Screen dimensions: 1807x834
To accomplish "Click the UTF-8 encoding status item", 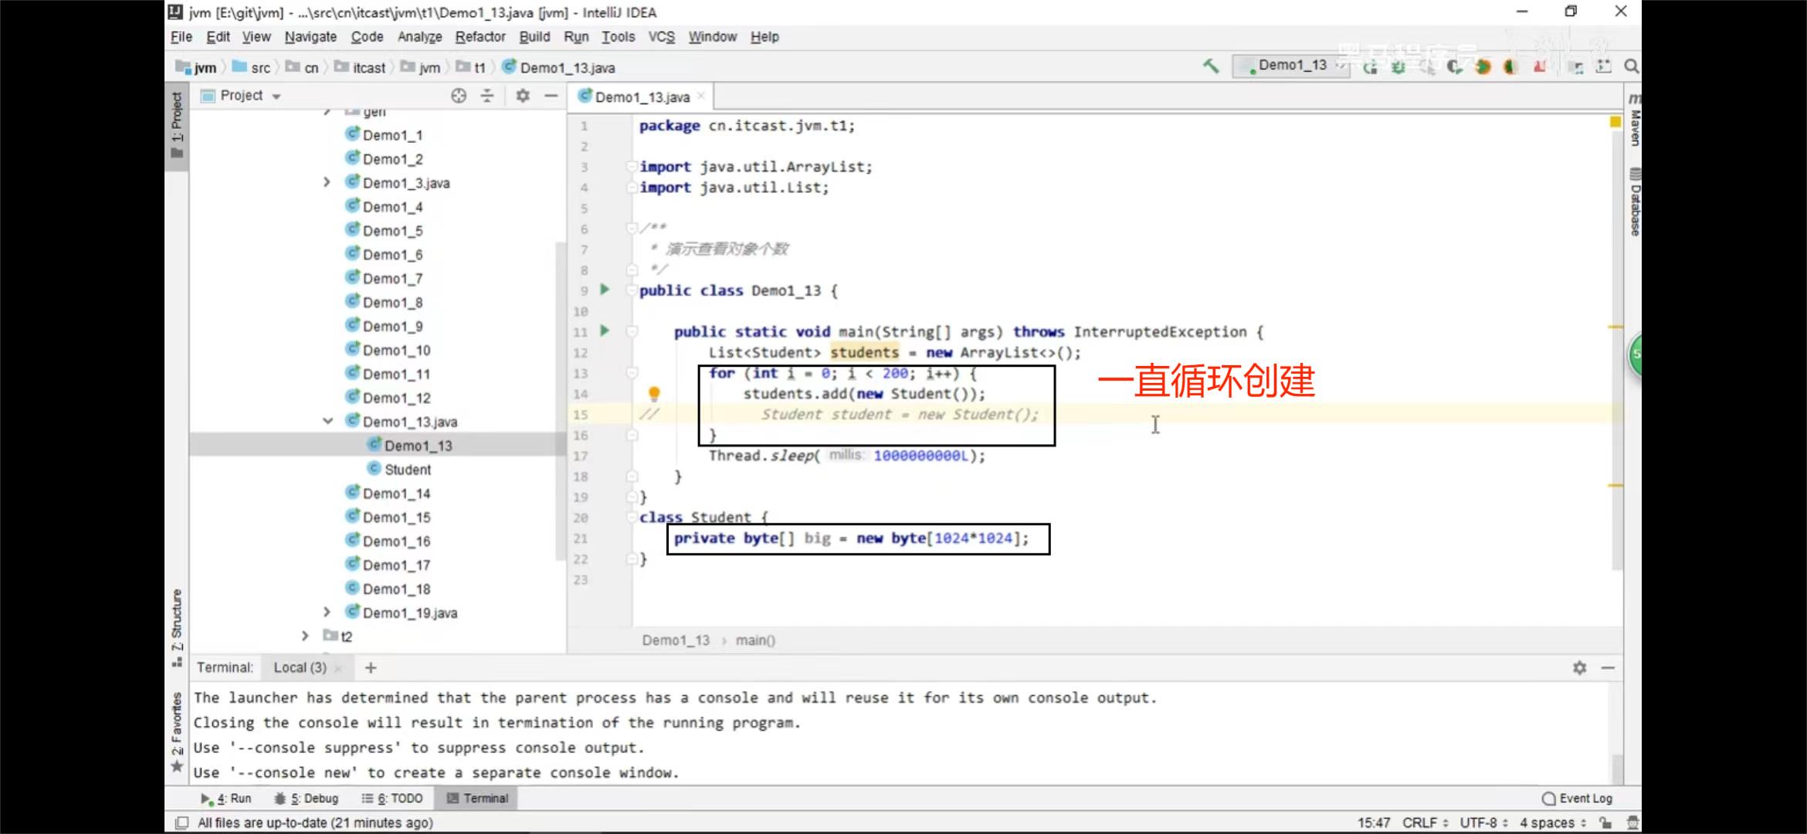I will pos(1482,822).
